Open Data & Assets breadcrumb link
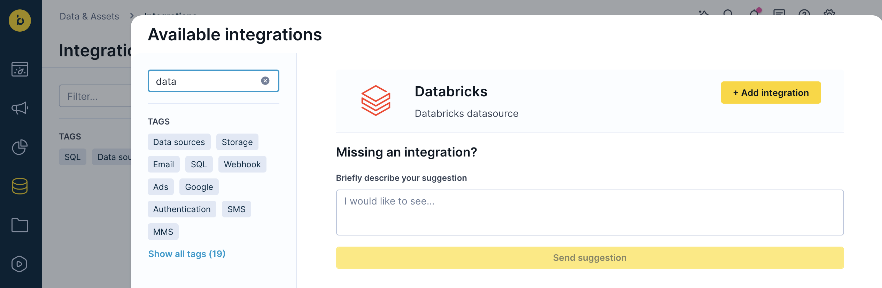 coord(89,16)
